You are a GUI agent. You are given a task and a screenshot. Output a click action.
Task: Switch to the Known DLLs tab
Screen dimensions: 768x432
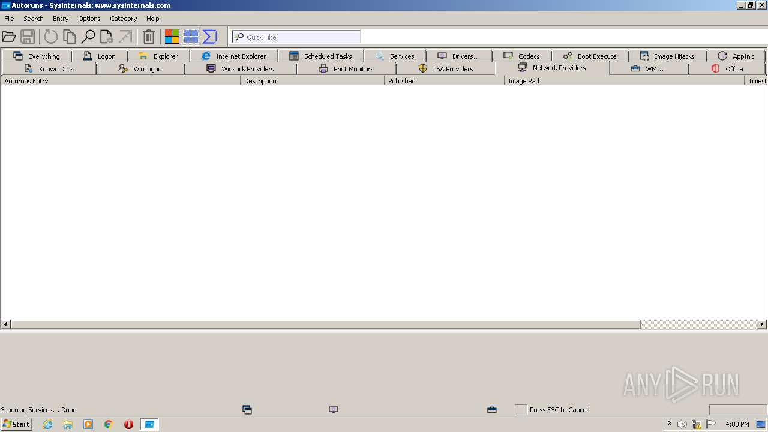click(49, 68)
